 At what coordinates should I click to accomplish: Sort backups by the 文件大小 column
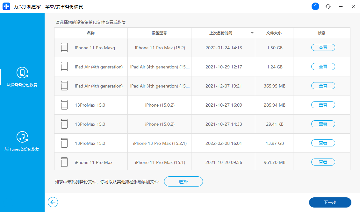(x=274, y=33)
